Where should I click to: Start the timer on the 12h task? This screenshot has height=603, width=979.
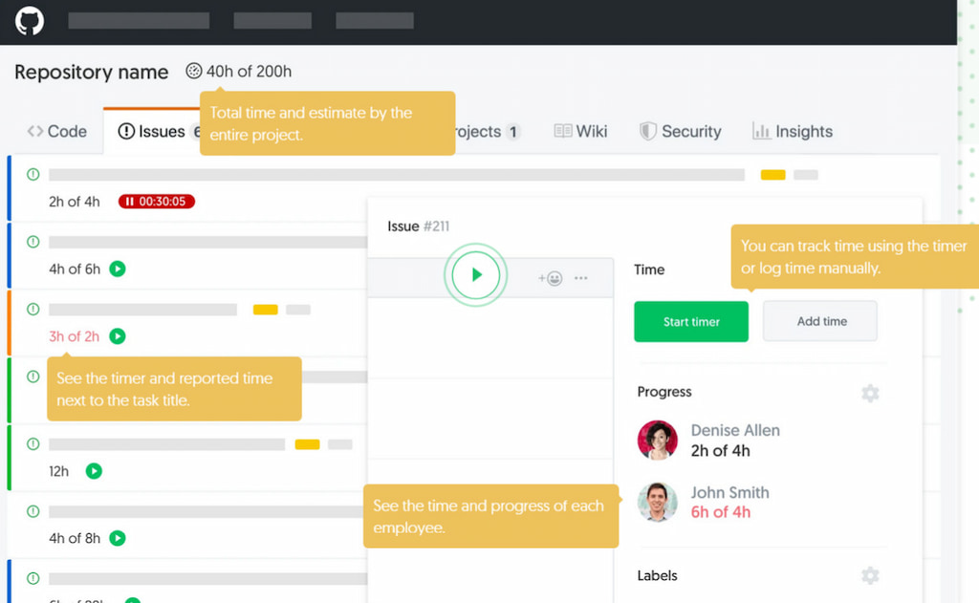point(93,471)
